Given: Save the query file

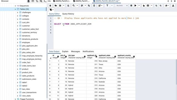Looking at the screenshot, I should 60,6.
